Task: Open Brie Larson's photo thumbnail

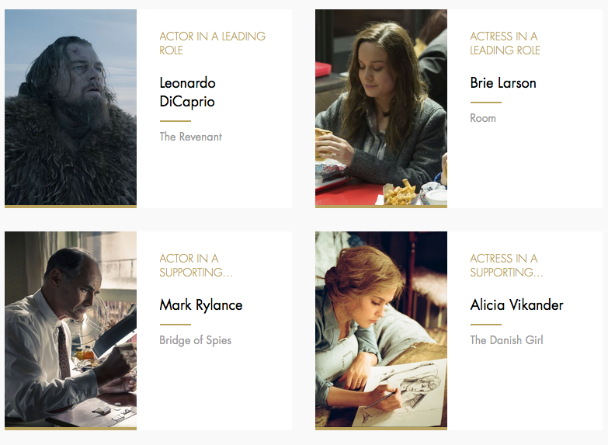Action: pos(381,107)
